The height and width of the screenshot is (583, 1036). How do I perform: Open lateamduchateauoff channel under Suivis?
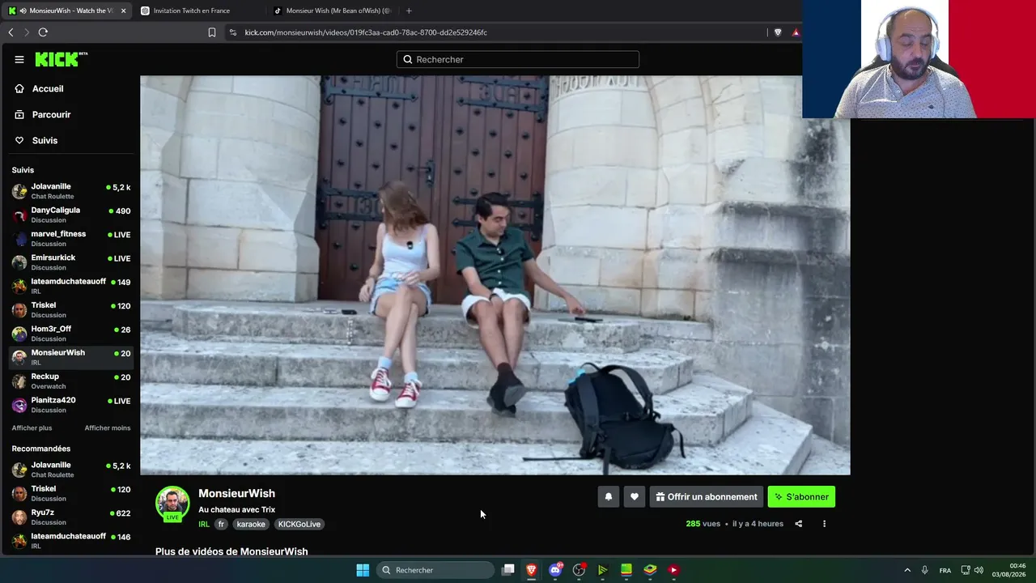(x=71, y=286)
